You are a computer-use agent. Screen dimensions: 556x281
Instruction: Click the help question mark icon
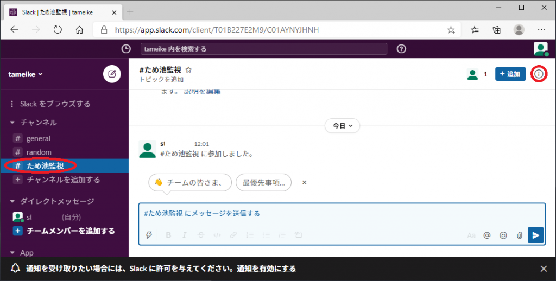pos(401,49)
